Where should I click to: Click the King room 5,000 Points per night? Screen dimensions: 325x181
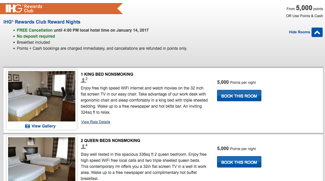[x=236, y=82]
